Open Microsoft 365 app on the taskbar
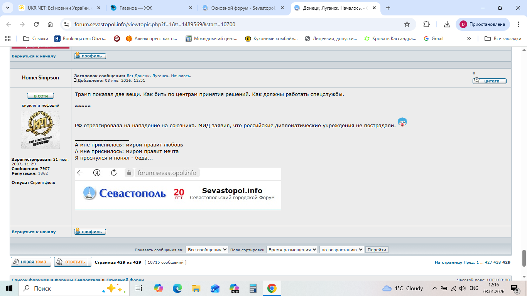 234,288
